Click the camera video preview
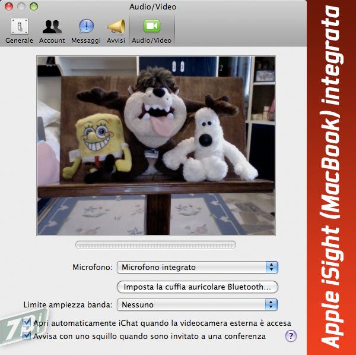Viewport: 356px width, 355px height. 156,146
